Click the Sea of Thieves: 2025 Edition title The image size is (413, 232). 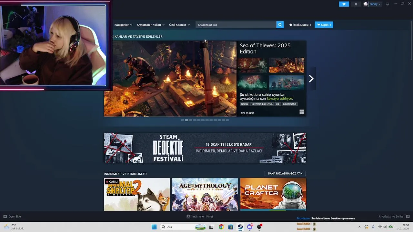coord(265,48)
